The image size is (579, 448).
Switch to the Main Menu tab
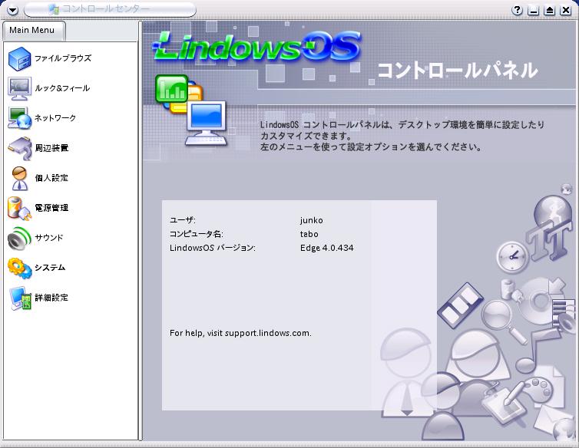click(35, 31)
